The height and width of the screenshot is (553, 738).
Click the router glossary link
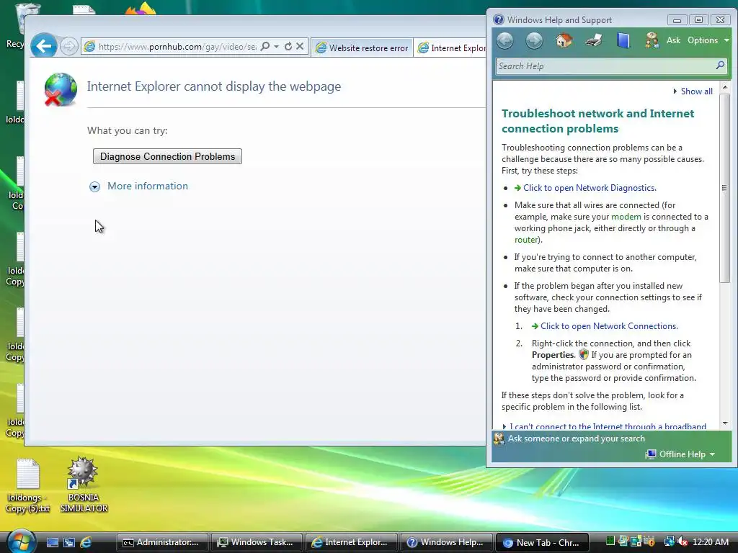(x=525, y=240)
